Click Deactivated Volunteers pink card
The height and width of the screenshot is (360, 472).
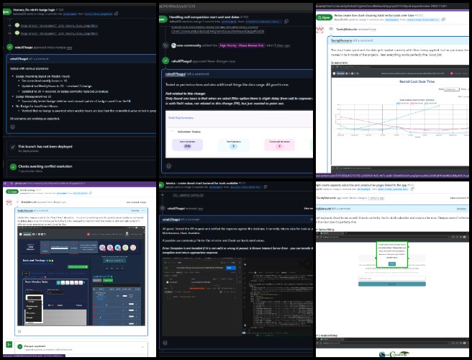coord(279,145)
